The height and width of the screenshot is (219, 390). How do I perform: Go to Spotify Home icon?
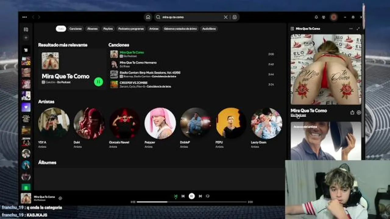148,17
